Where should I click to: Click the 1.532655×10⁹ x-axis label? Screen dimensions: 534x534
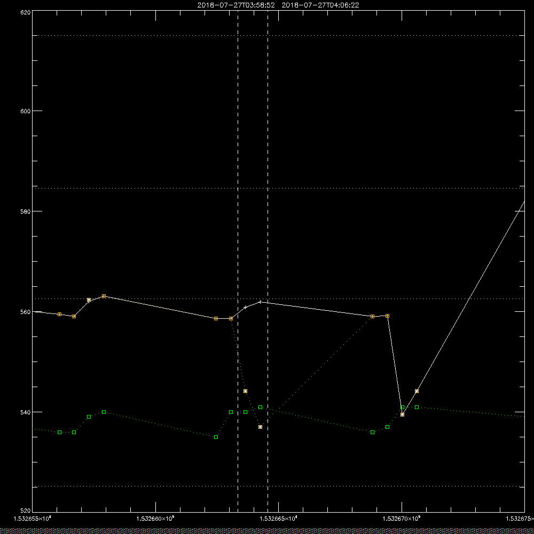pos(33,519)
